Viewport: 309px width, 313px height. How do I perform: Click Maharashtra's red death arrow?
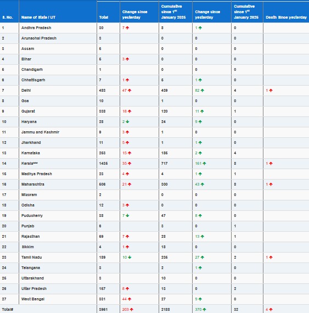coord(271,185)
